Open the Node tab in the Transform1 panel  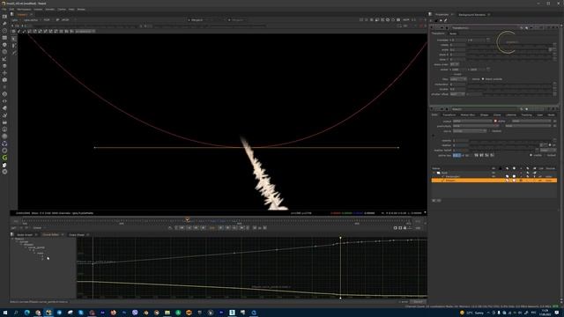tap(453, 33)
